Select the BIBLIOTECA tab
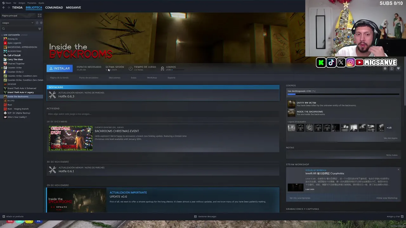Image resolution: width=406 pixels, height=228 pixels. click(34, 7)
